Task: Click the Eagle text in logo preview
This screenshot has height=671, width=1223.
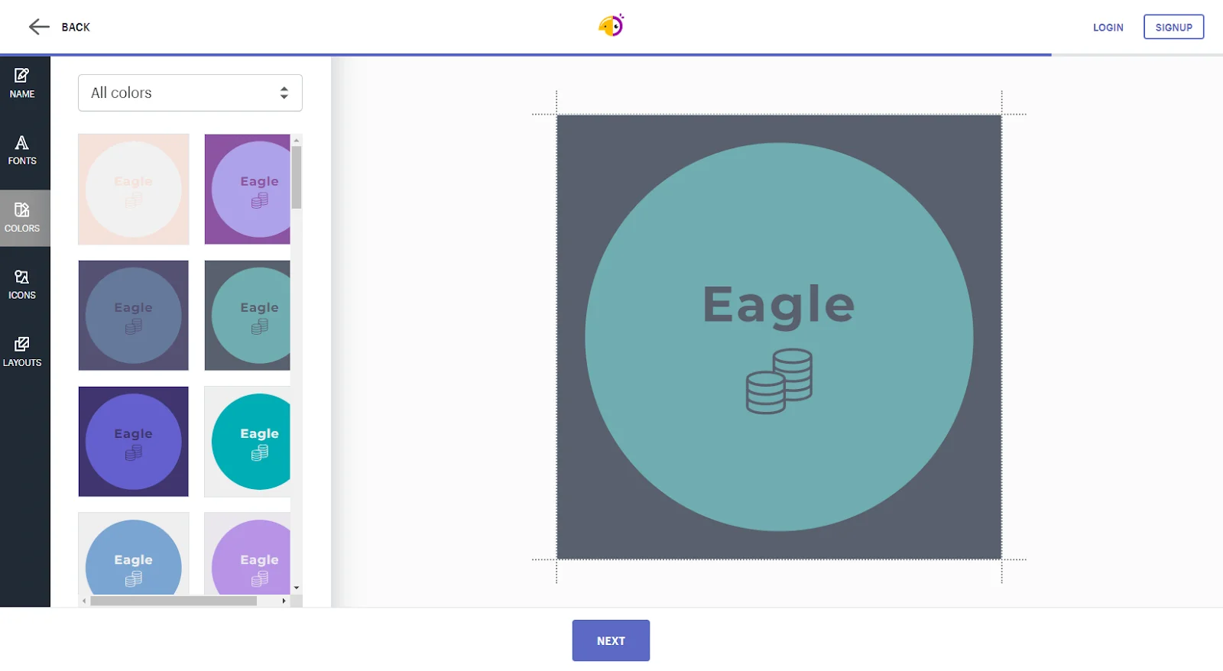Action: (x=778, y=305)
